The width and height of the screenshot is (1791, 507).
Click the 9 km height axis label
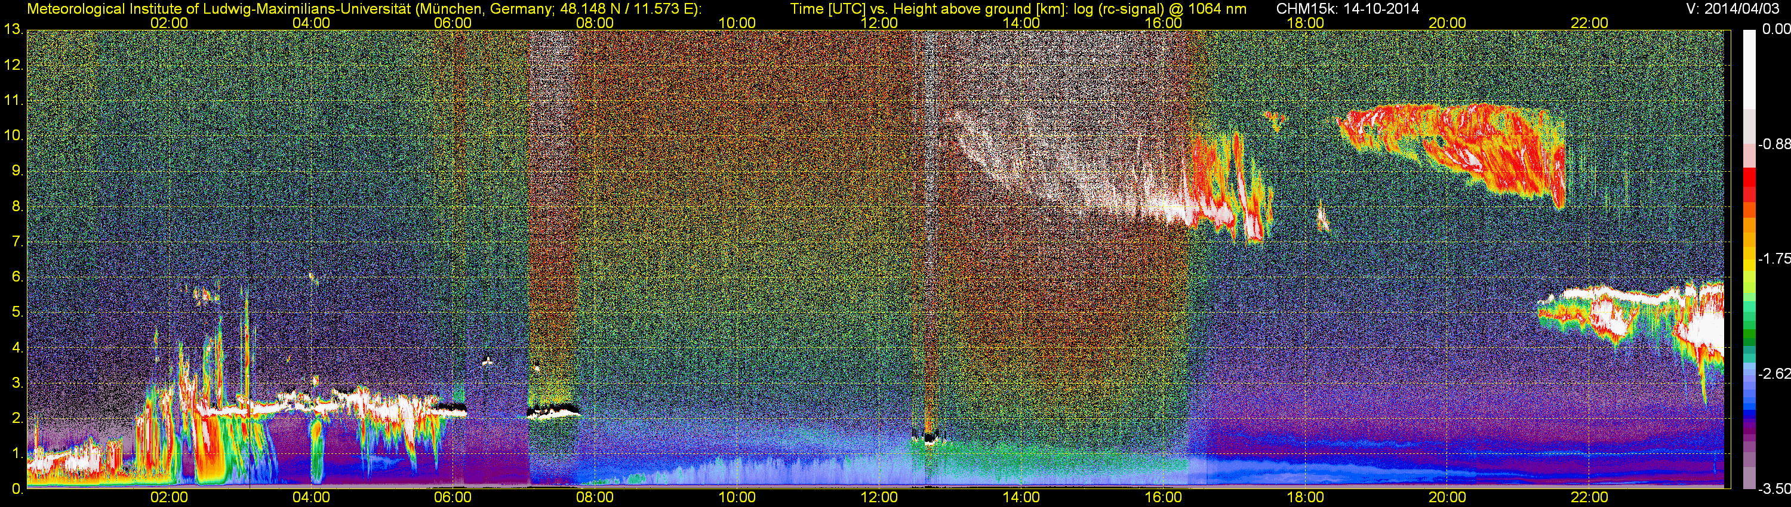point(17,171)
